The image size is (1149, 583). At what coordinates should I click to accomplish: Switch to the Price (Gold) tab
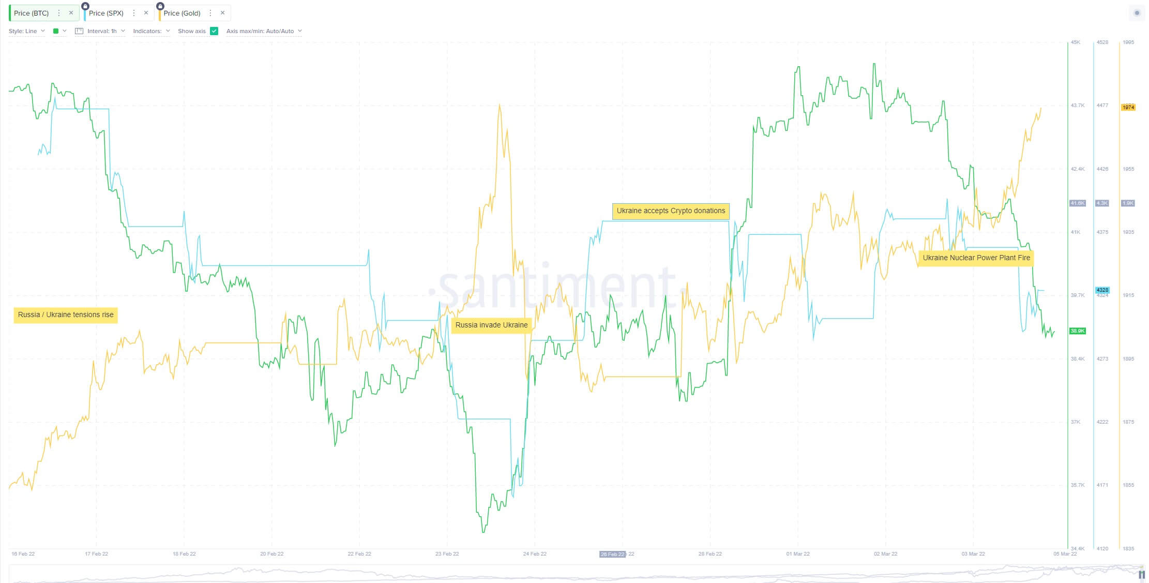point(182,13)
